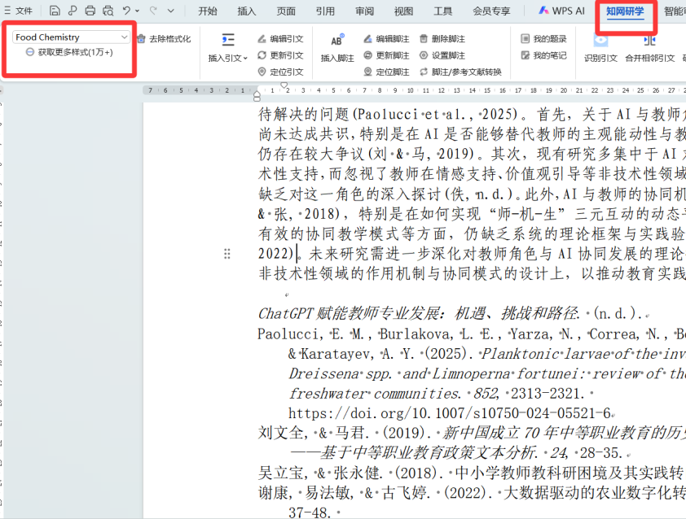Open the WPS AI tab

561,11
